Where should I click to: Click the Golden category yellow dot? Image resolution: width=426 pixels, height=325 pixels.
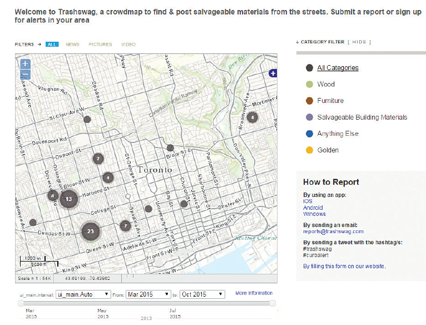point(309,150)
